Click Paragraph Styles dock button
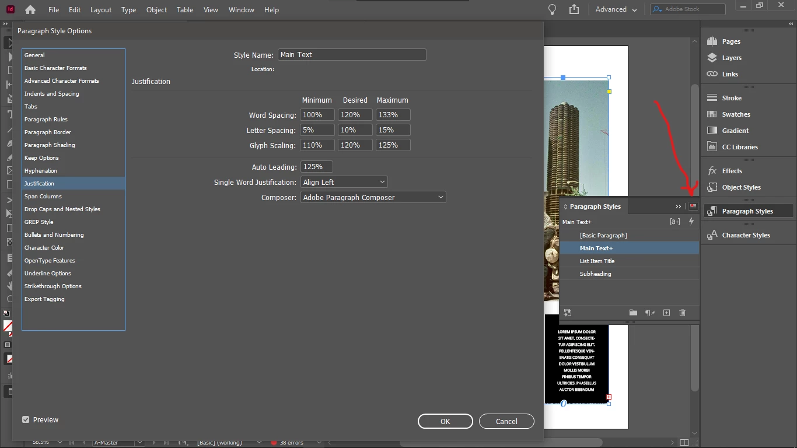Image resolution: width=797 pixels, height=448 pixels. click(x=749, y=211)
